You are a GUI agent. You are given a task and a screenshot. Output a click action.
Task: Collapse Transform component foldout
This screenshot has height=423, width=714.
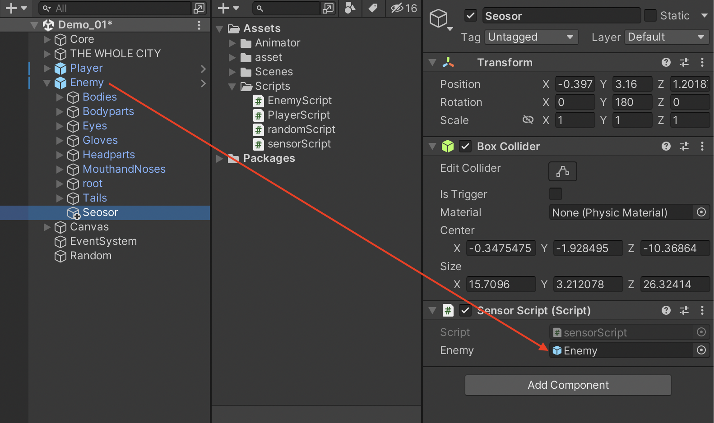click(432, 62)
